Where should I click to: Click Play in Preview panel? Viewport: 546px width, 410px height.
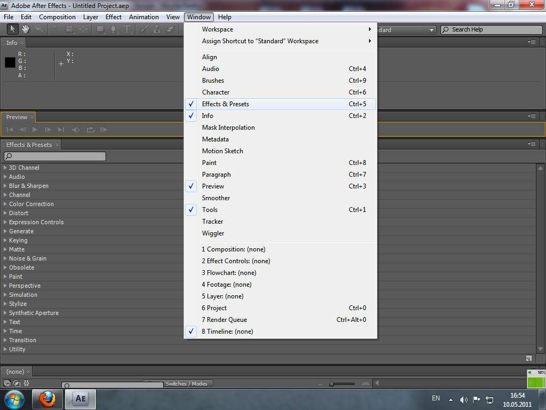35,129
